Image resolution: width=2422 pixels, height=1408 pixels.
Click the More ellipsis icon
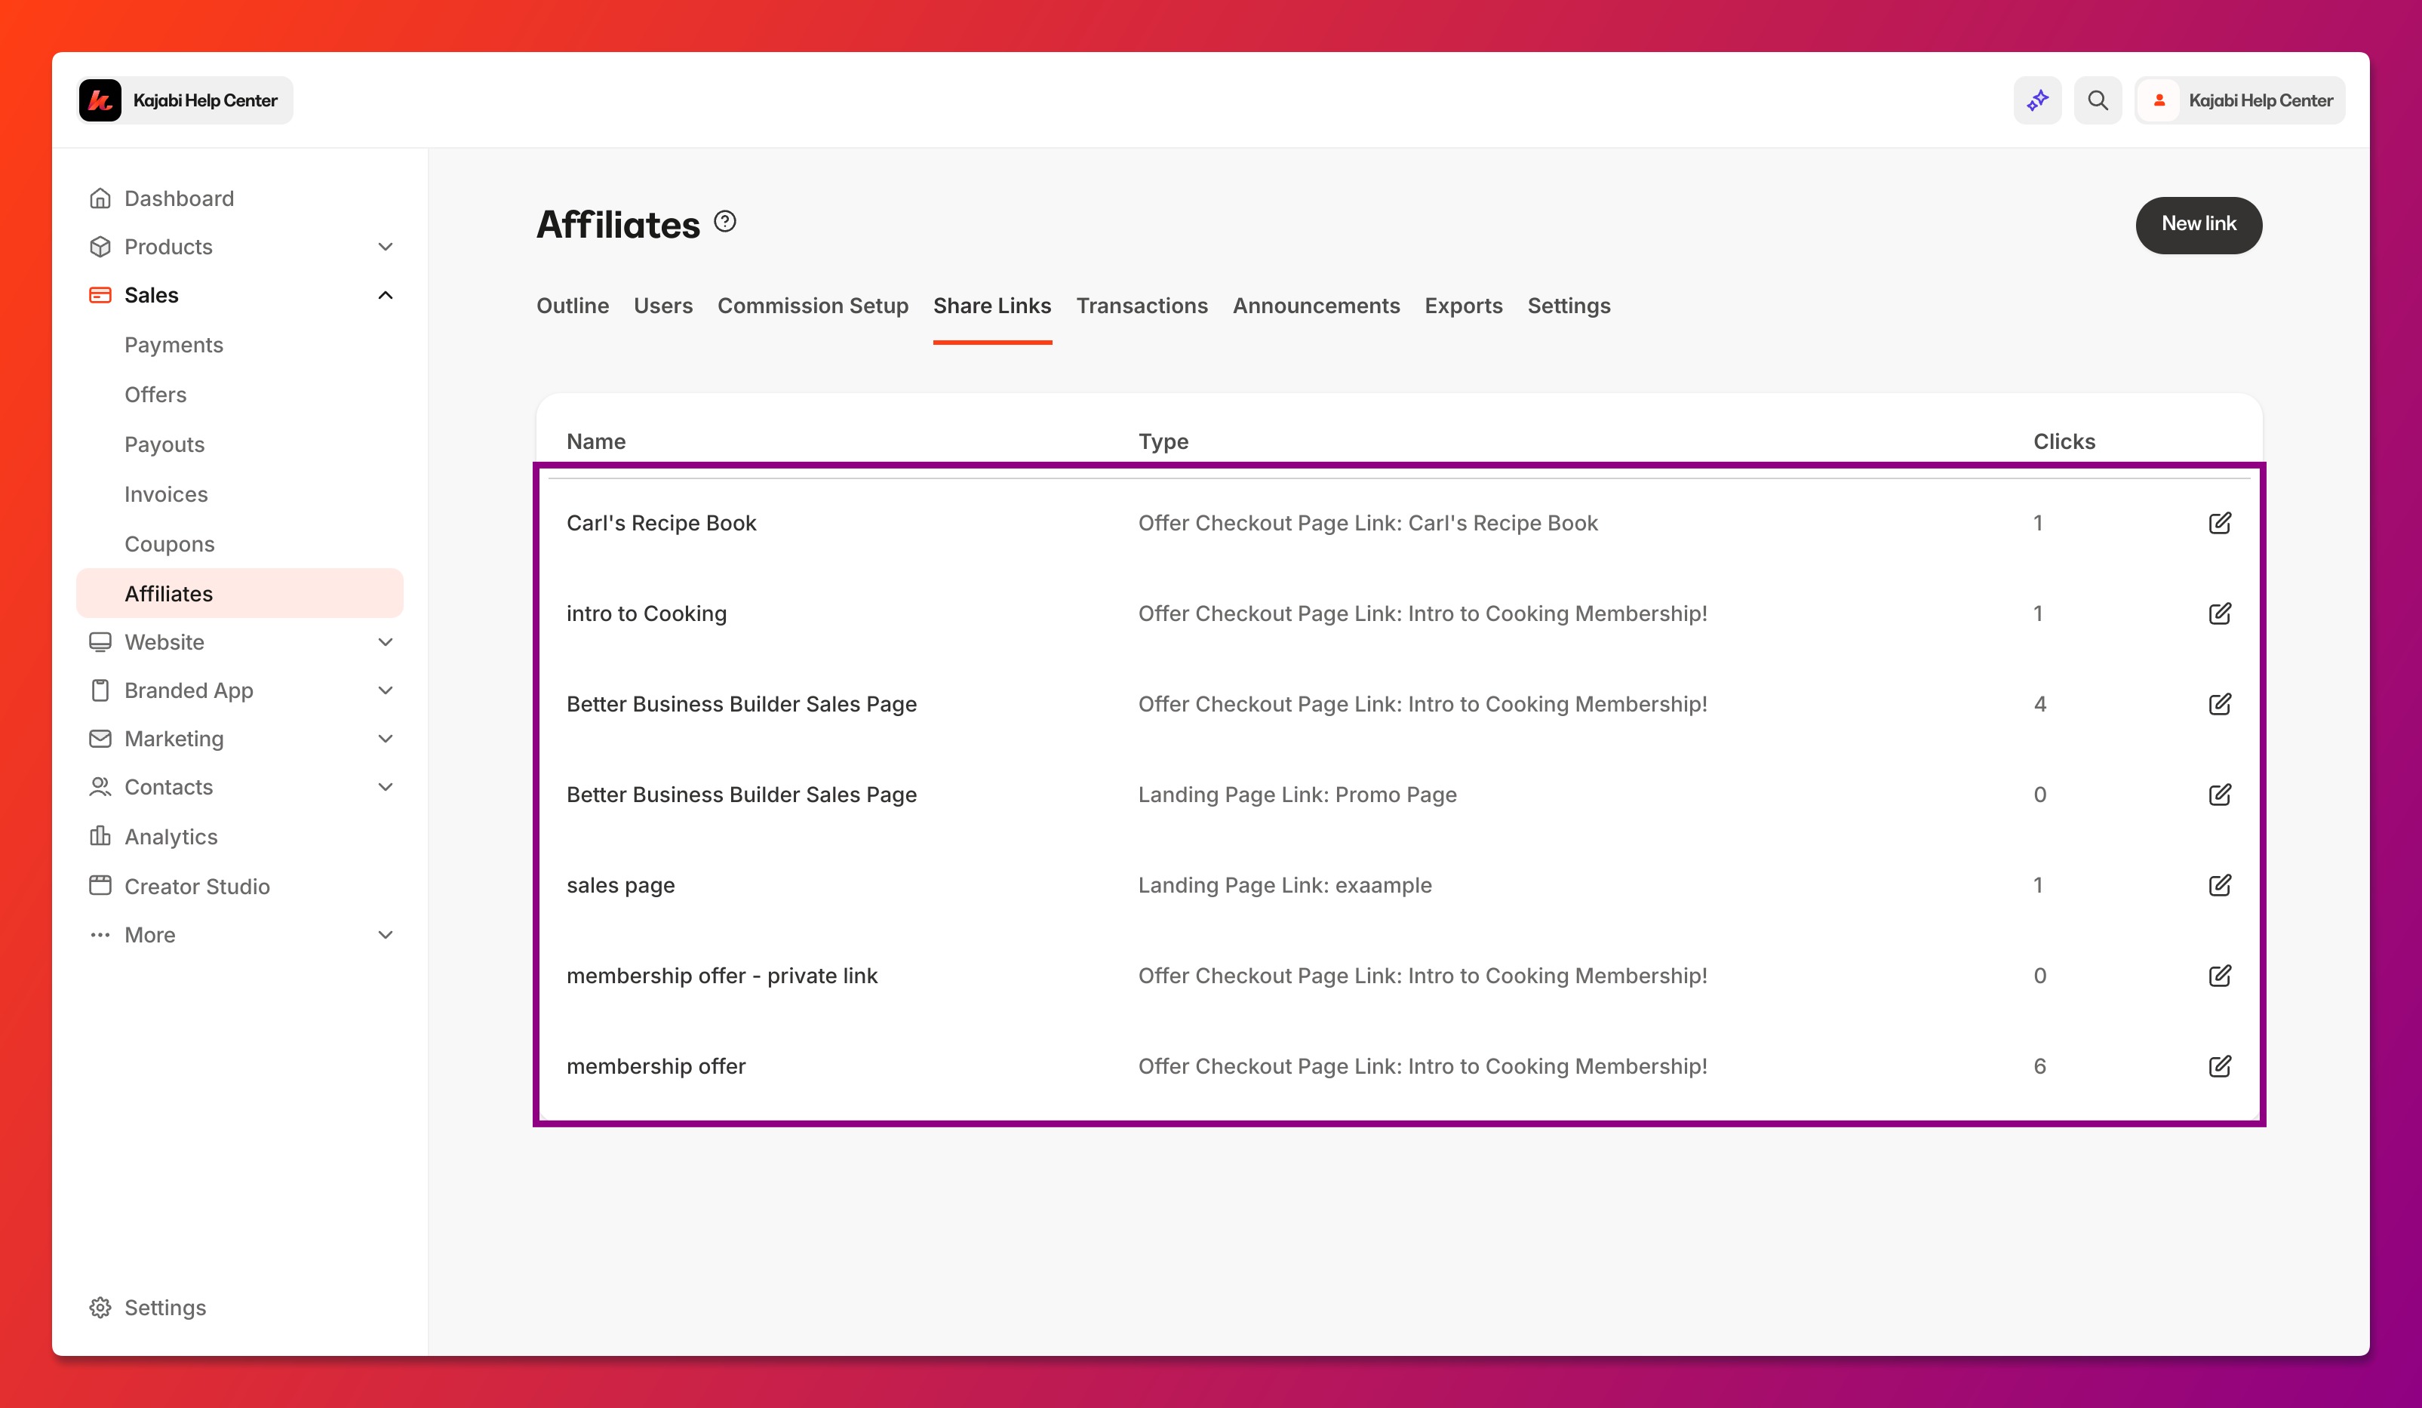[x=100, y=934]
